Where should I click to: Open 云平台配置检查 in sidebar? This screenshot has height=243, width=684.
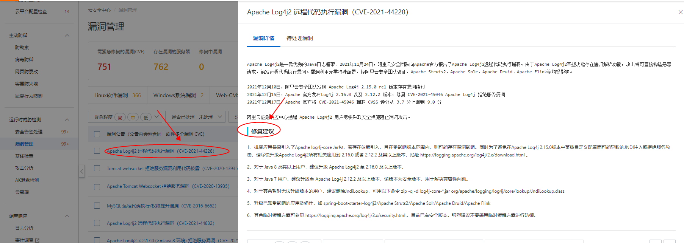point(31,12)
